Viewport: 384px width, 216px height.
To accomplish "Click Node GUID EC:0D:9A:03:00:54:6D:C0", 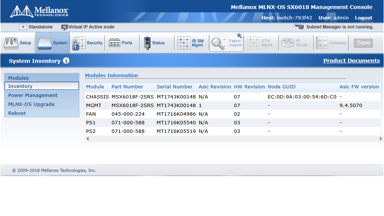I will 302,97.
